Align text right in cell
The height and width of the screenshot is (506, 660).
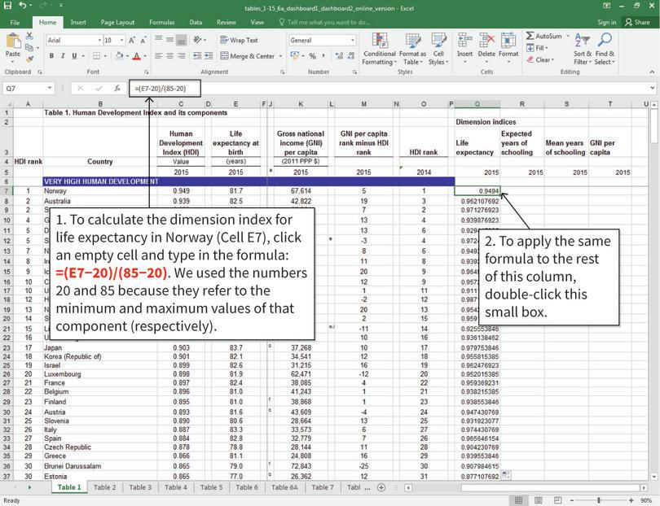pos(182,56)
